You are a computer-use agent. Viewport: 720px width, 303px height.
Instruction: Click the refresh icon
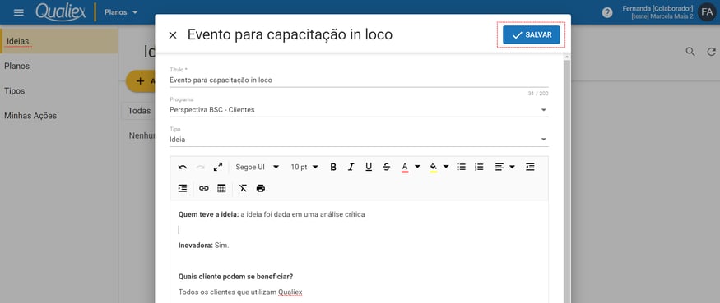tap(711, 52)
